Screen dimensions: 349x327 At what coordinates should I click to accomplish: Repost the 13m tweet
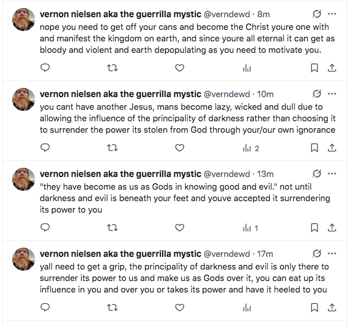(x=113, y=228)
